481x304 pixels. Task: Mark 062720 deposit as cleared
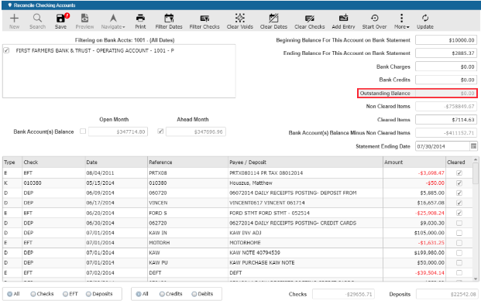pyautogui.click(x=459, y=223)
